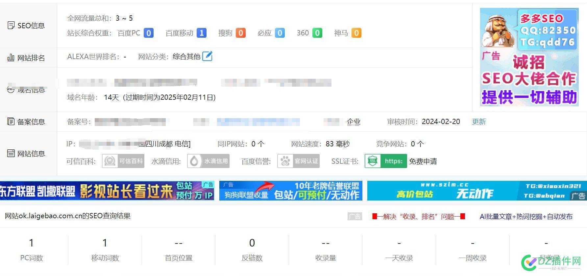Click ALEXA世界排名 label

[x=93, y=56]
